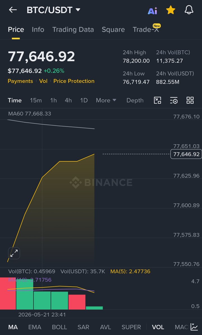The image size is (202, 335).
Task: Select the Price tab
Action: 16,30
